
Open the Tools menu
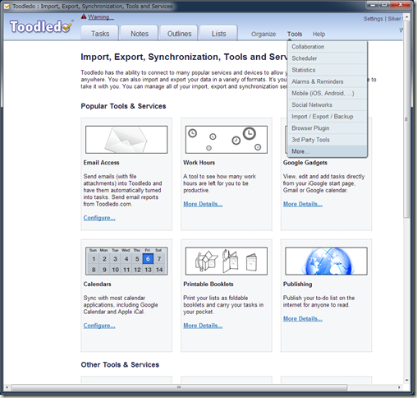[x=295, y=34]
